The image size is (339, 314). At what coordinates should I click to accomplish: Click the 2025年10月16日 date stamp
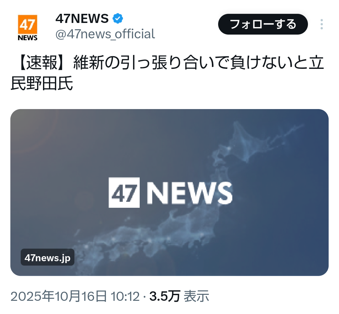coord(59,296)
